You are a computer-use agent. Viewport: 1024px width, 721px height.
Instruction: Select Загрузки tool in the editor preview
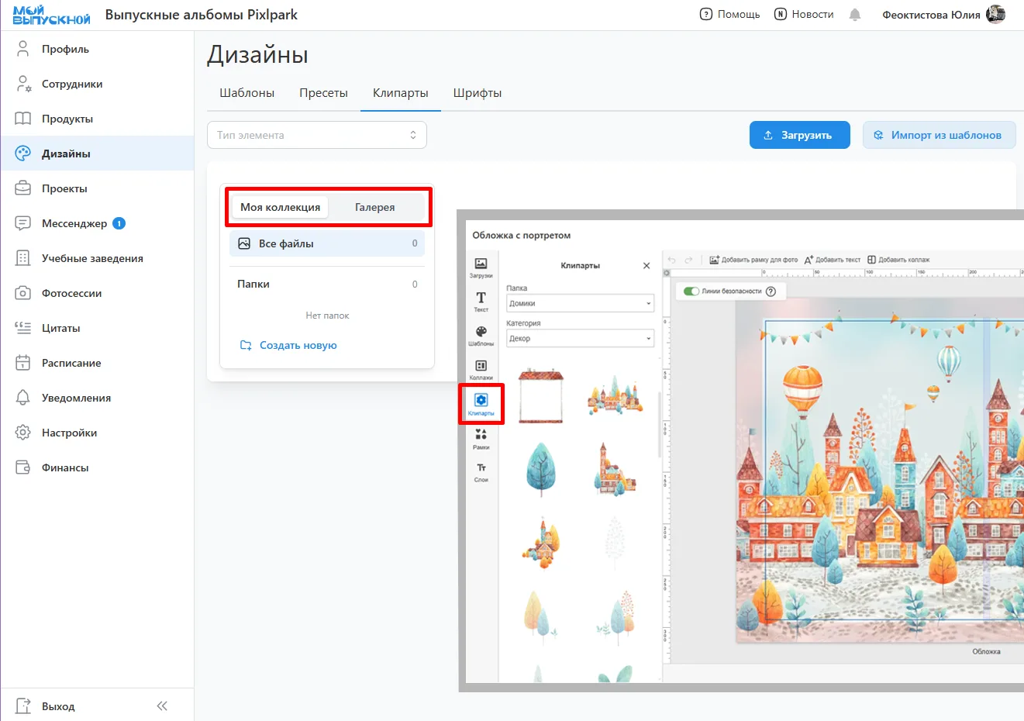(x=481, y=267)
